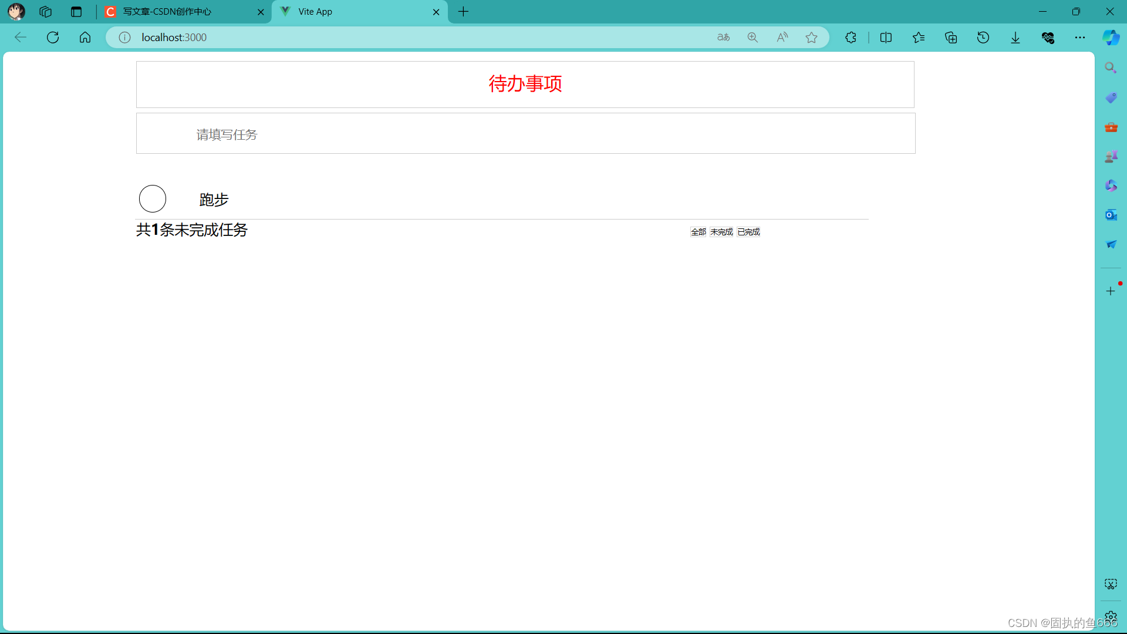Zoom in using address bar magnifier
Viewport: 1127px width, 634px height.
click(x=753, y=38)
